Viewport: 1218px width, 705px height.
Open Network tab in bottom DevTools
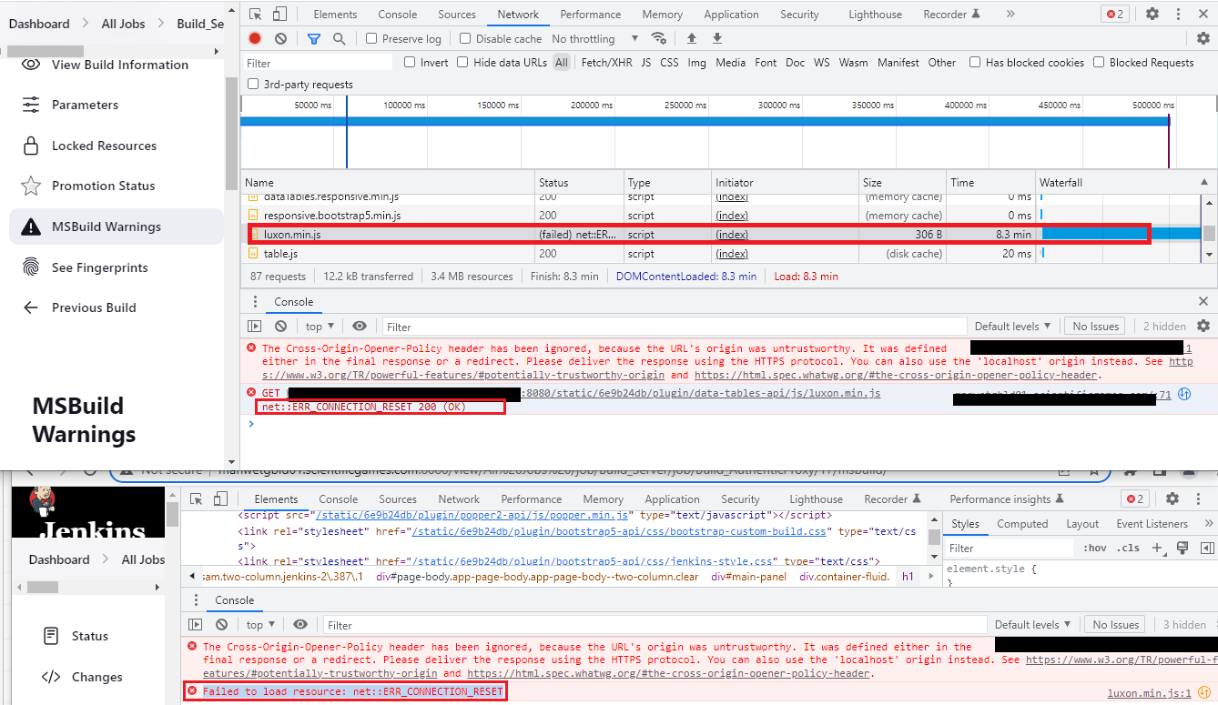(x=459, y=499)
